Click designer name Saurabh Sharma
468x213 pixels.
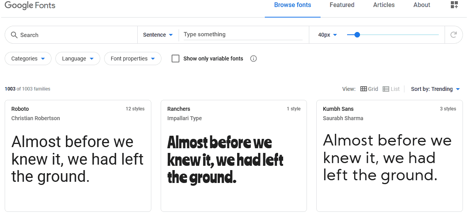click(343, 118)
